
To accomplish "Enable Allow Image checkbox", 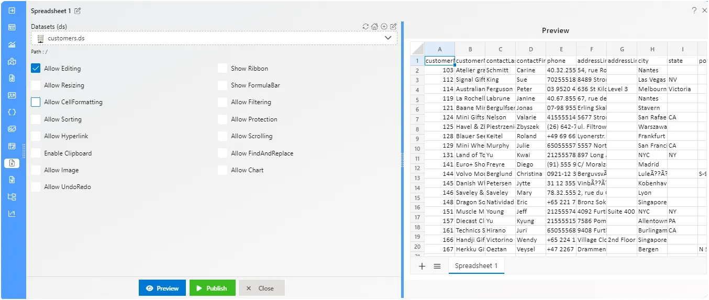I will coord(36,170).
